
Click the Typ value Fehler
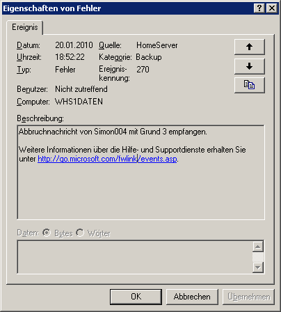65,70
